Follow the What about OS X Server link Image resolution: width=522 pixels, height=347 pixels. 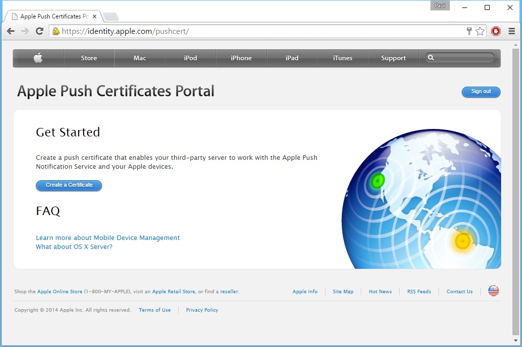point(74,247)
